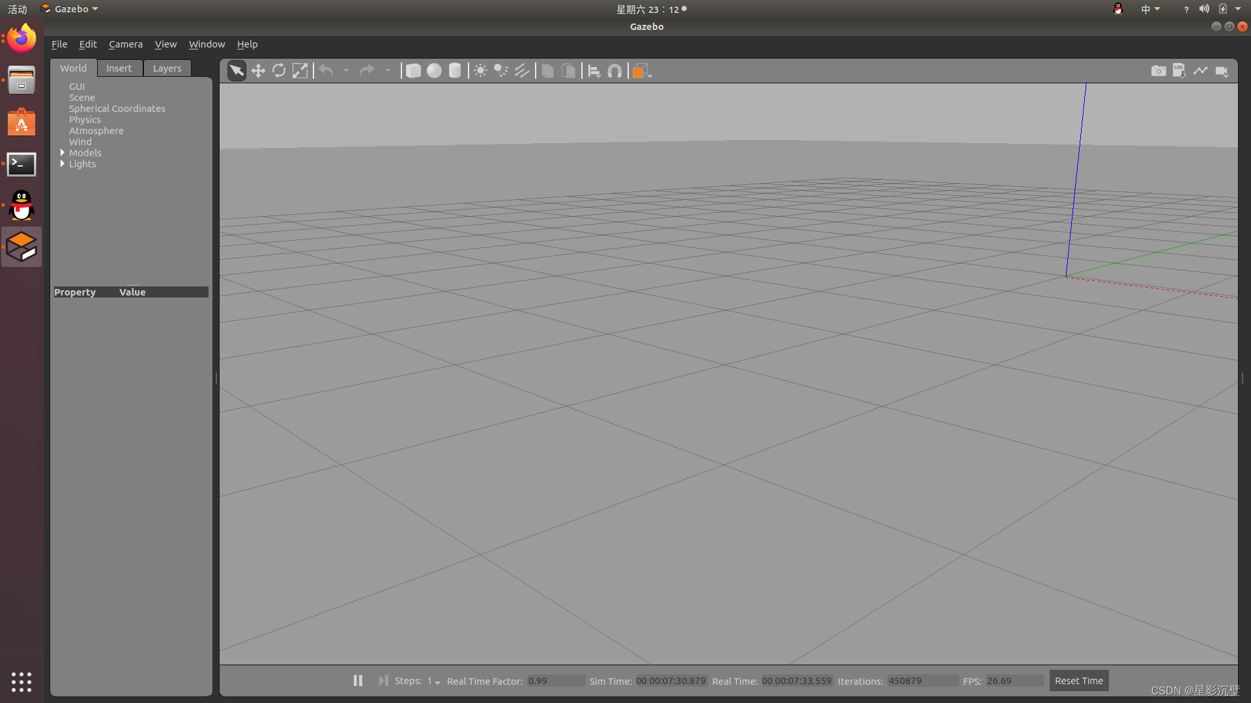Insert a cylinder shape
The height and width of the screenshot is (703, 1251).
point(455,71)
